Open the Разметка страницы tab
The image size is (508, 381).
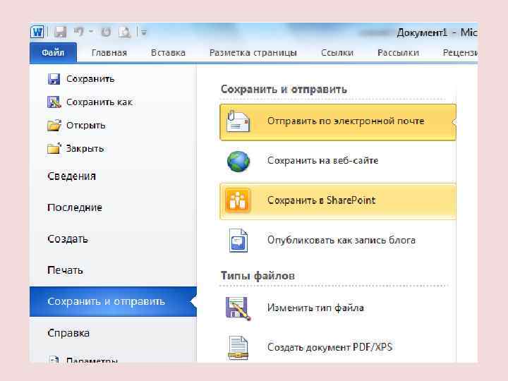click(253, 52)
